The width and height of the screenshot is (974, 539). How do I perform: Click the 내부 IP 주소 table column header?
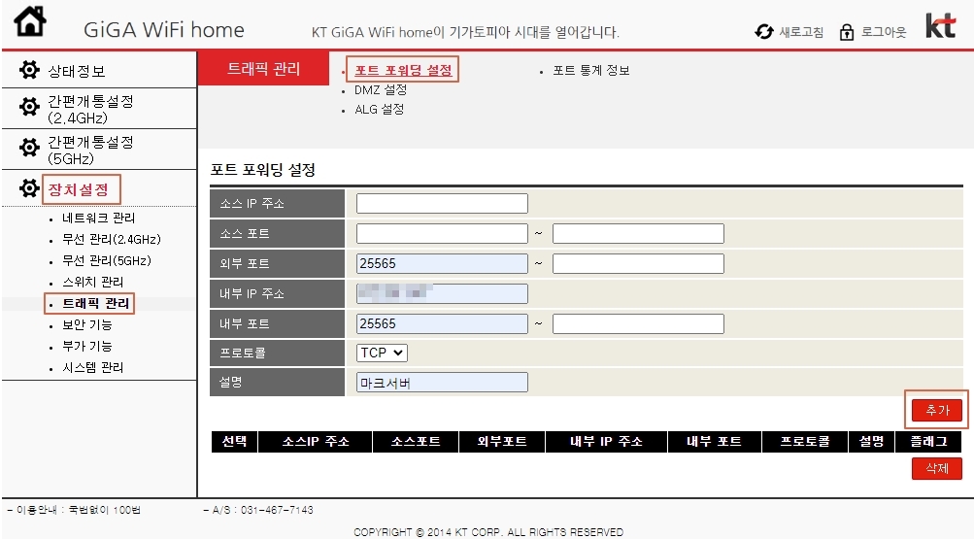pos(606,442)
